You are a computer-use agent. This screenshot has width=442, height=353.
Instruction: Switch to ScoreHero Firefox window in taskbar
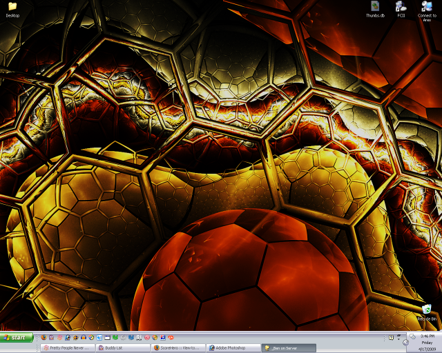click(x=178, y=347)
